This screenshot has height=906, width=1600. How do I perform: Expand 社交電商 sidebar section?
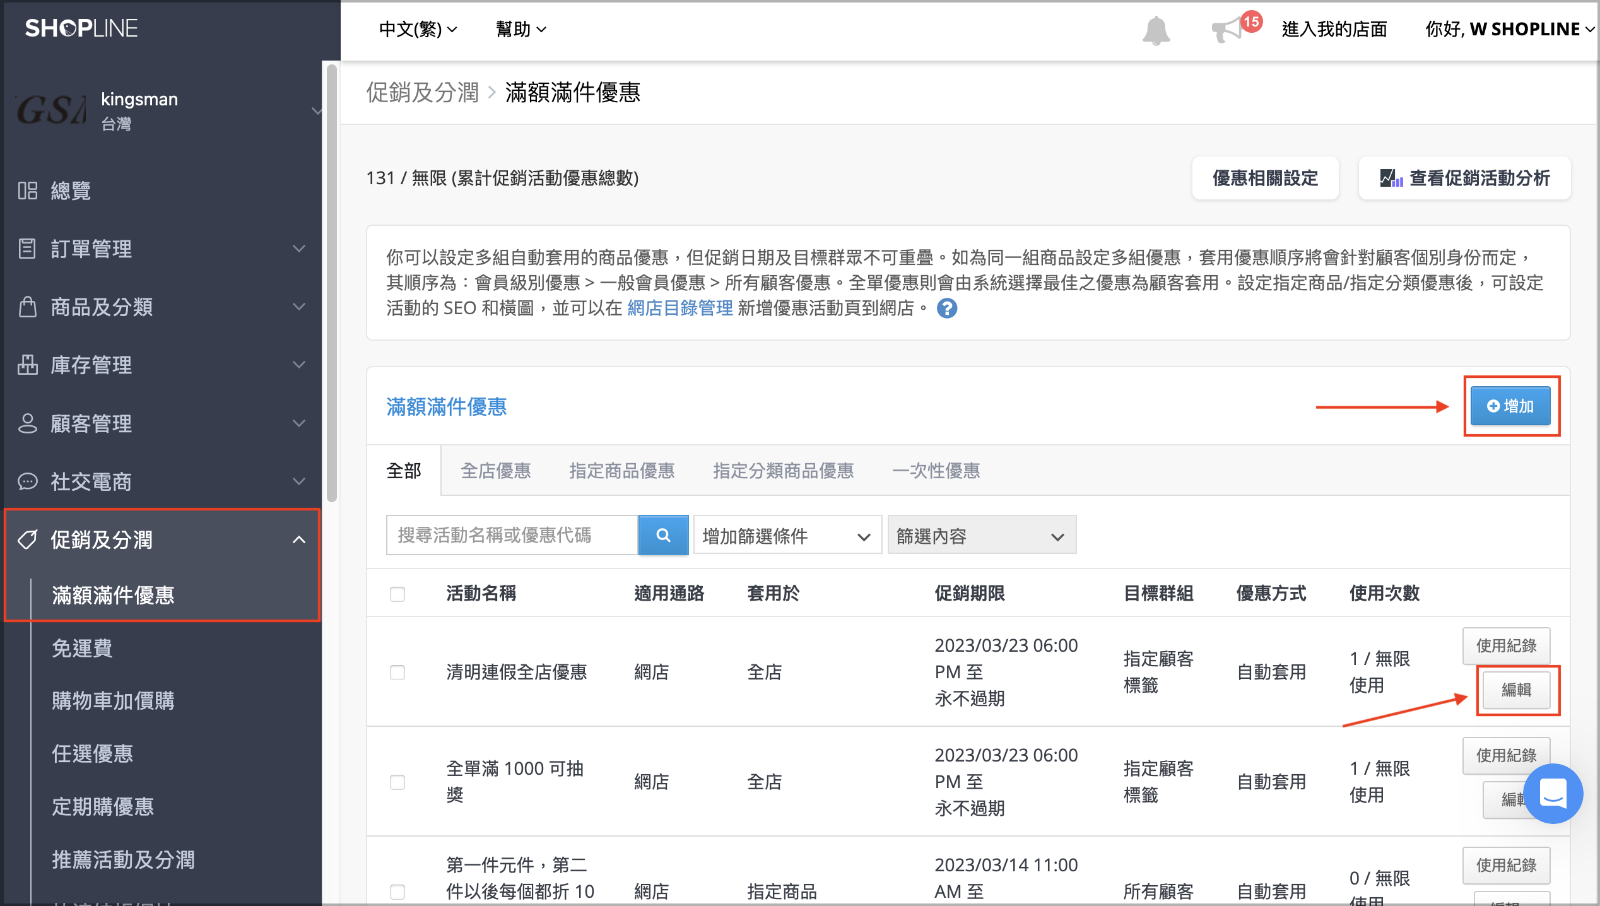(x=299, y=481)
